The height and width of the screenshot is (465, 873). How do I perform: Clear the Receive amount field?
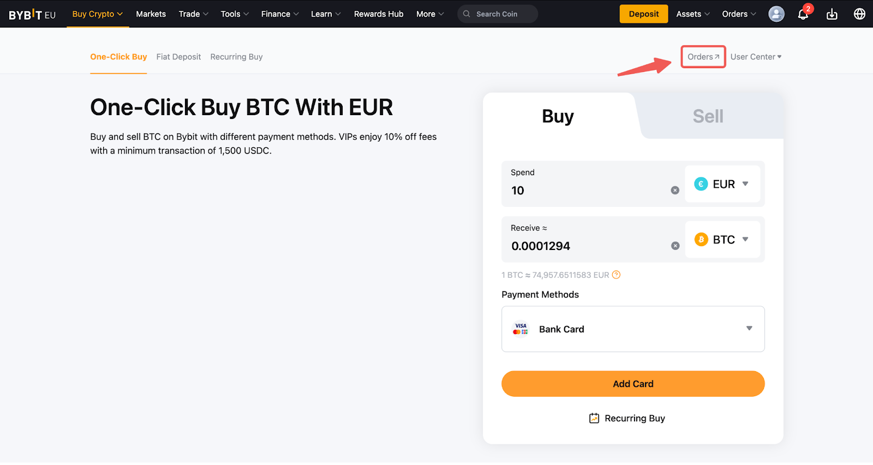675,246
